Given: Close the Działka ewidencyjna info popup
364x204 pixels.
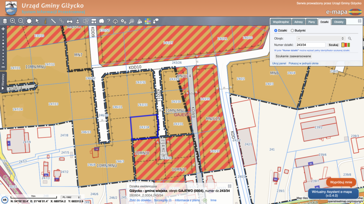Looking at the screenshot, I should (x=230, y=186).
